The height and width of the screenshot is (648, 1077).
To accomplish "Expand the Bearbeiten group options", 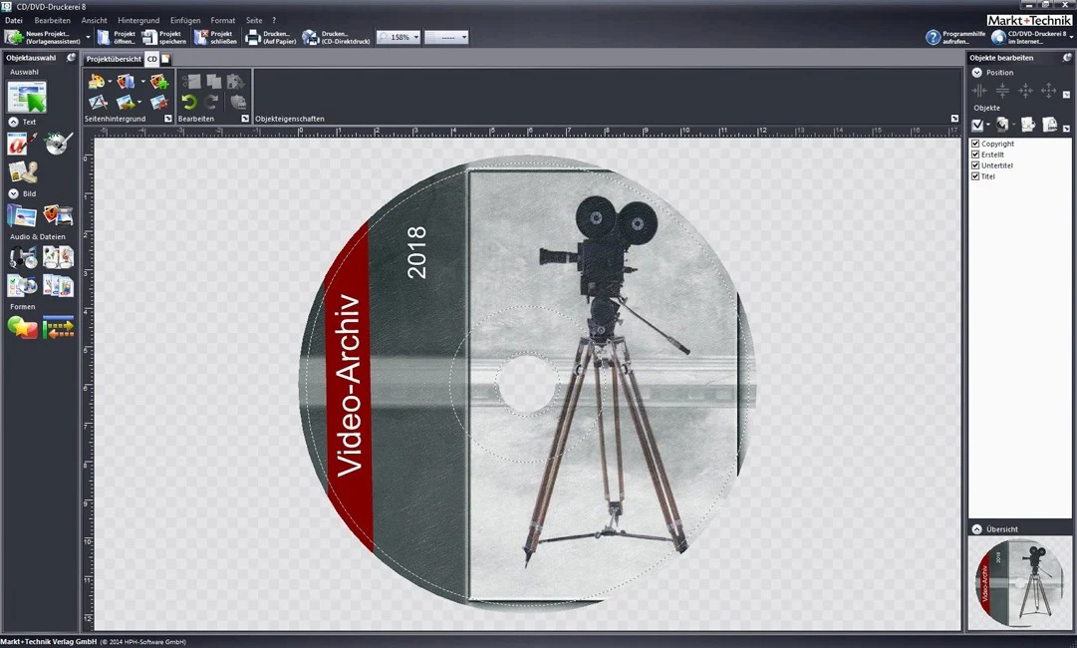I will tap(245, 119).
